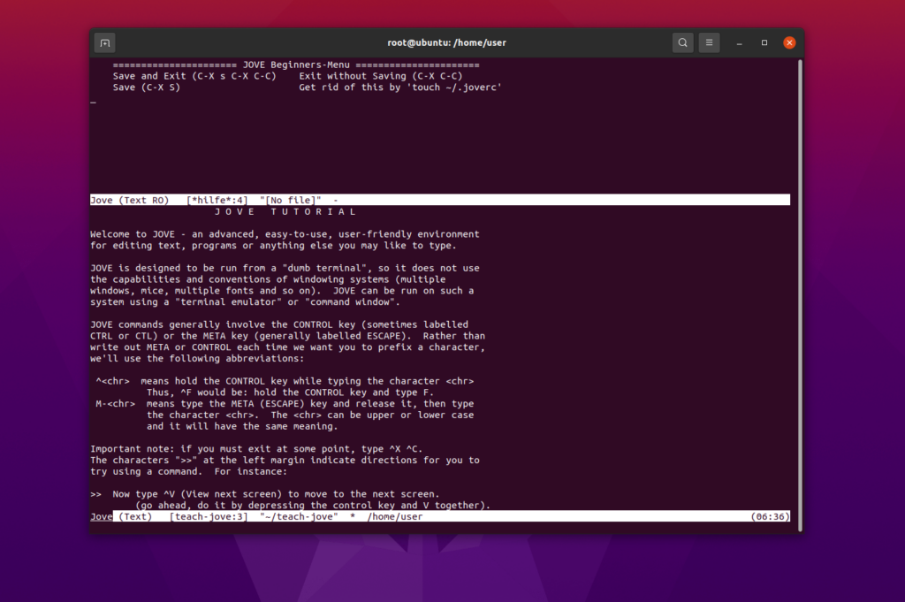The image size is (905, 602).
Task: Maximize the terminal window
Action: coord(764,42)
